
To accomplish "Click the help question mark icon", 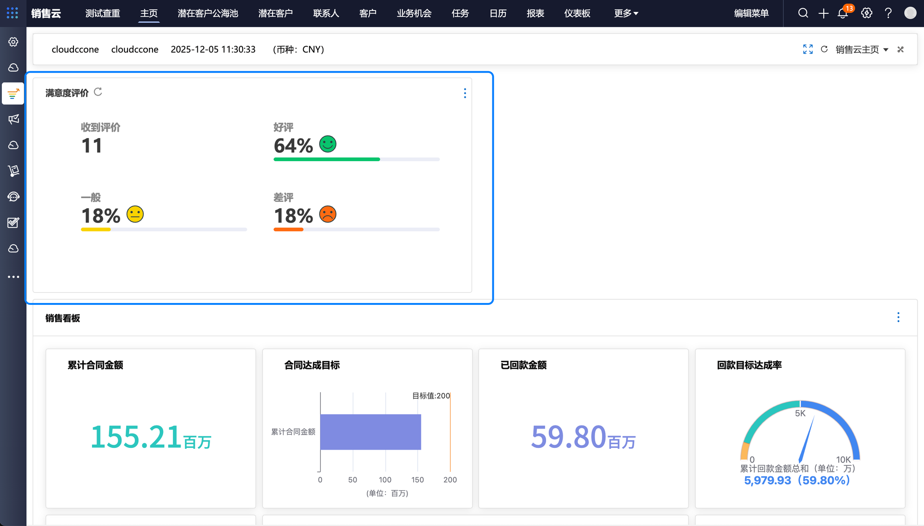I will [888, 13].
